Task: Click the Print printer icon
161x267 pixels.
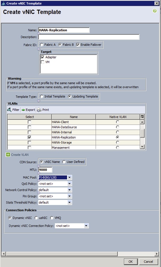Action: [39, 110]
